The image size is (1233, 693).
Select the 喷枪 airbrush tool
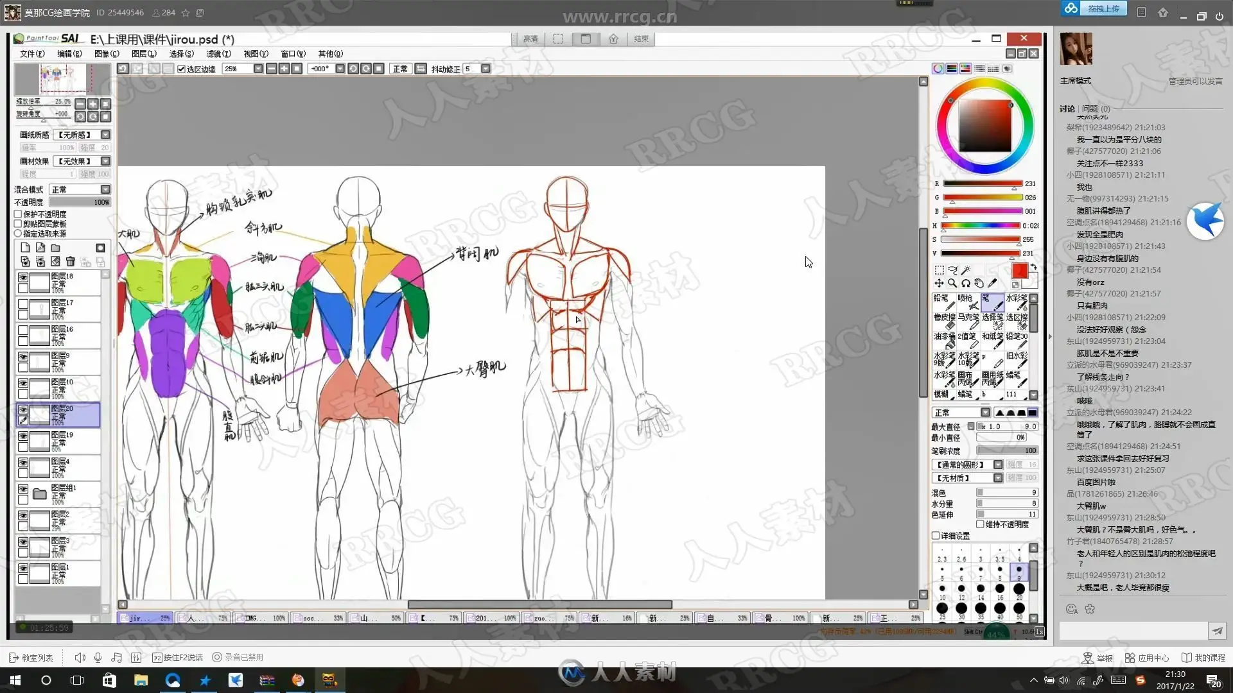(967, 302)
